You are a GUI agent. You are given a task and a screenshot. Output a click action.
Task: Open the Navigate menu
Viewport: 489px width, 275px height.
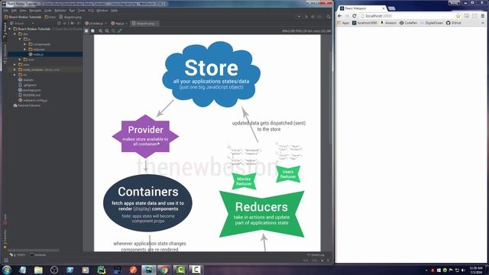[x=35, y=11]
